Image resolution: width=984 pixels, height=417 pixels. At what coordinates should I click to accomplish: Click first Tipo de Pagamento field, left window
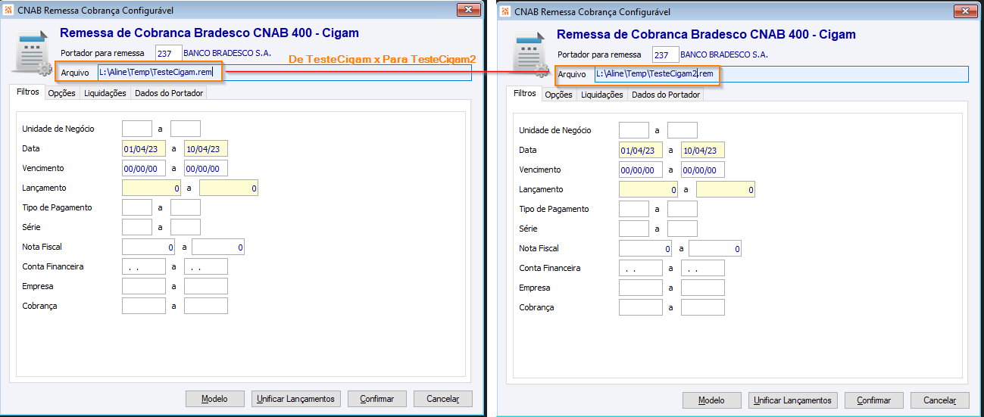click(x=137, y=208)
